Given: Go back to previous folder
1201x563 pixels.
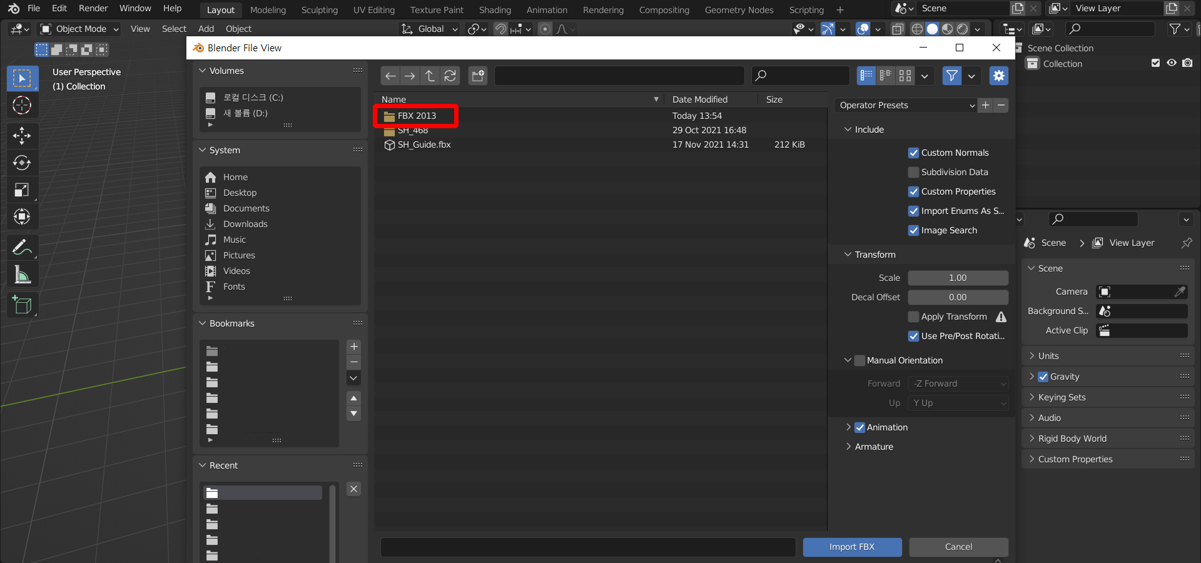Looking at the screenshot, I should [390, 76].
